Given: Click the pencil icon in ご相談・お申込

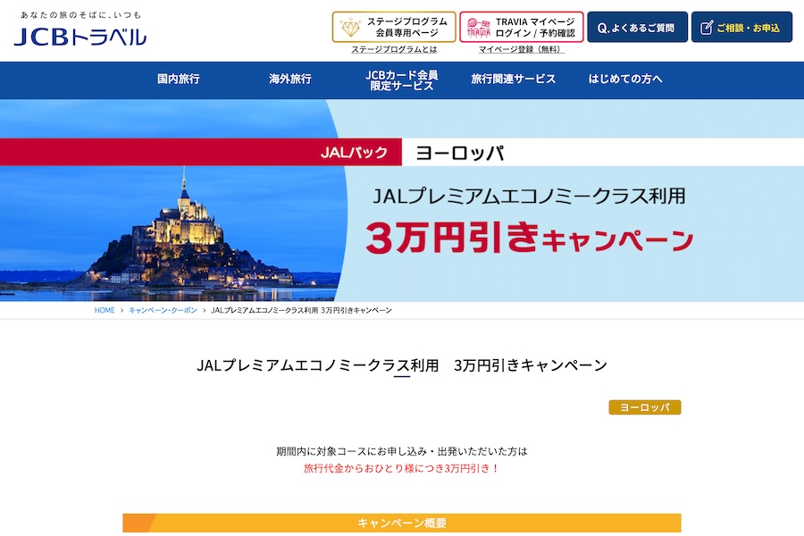Looking at the screenshot, I should coord(707,28).
